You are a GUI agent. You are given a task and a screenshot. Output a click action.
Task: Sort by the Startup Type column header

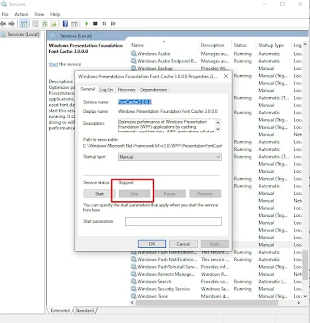(271, 45)
